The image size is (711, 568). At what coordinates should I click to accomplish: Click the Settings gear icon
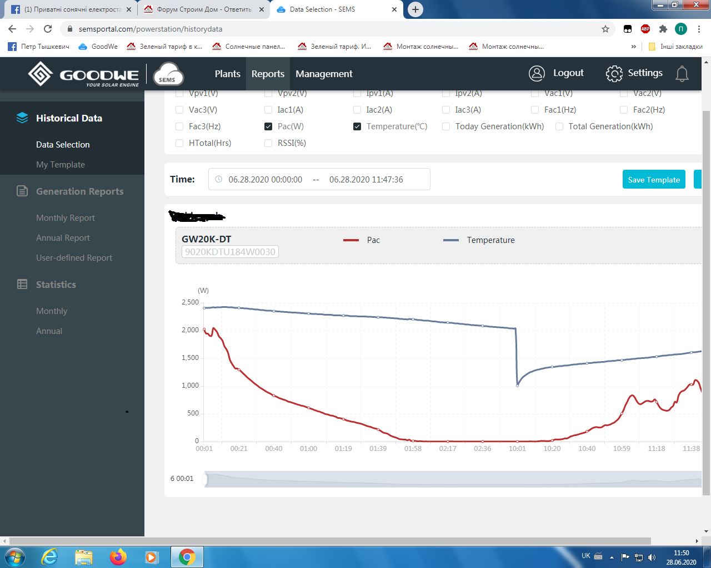(614, 74)
